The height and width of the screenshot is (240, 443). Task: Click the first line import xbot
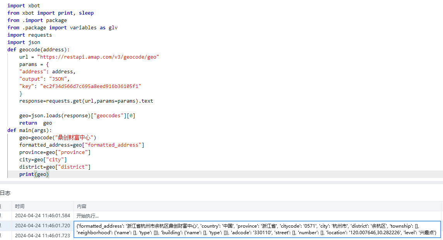coord(24,5)
